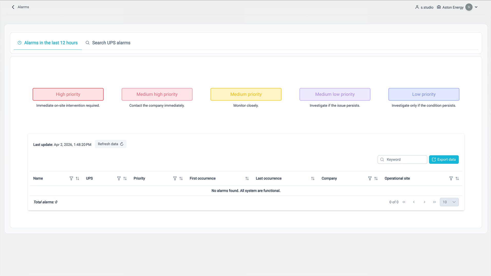The height and width of the screenshot is (276, 491).
Task: Expand the user account menu chevron
Action: [x=476, y=7]
